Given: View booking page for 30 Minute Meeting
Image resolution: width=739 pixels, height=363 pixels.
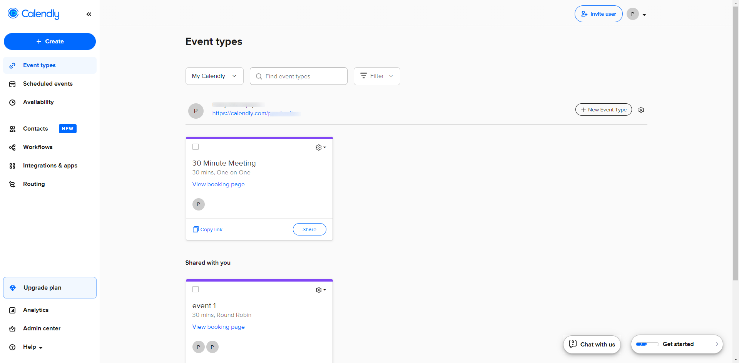Looking at the screenshot, I should [219, 184].
